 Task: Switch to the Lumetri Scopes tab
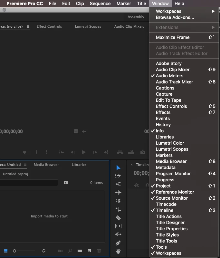click(x=88, y=26)
